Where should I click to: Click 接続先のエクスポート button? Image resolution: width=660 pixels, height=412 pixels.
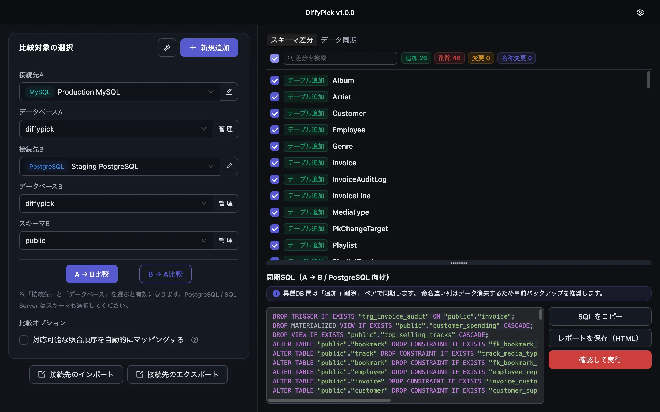coord(178,374)
